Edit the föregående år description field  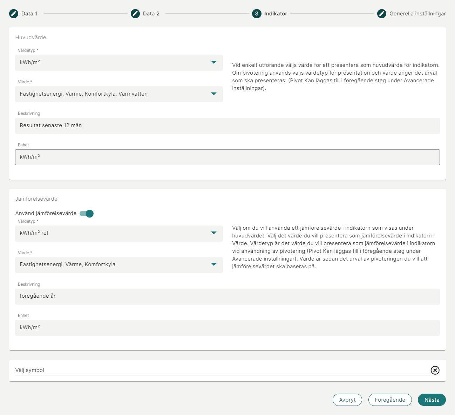227,296
